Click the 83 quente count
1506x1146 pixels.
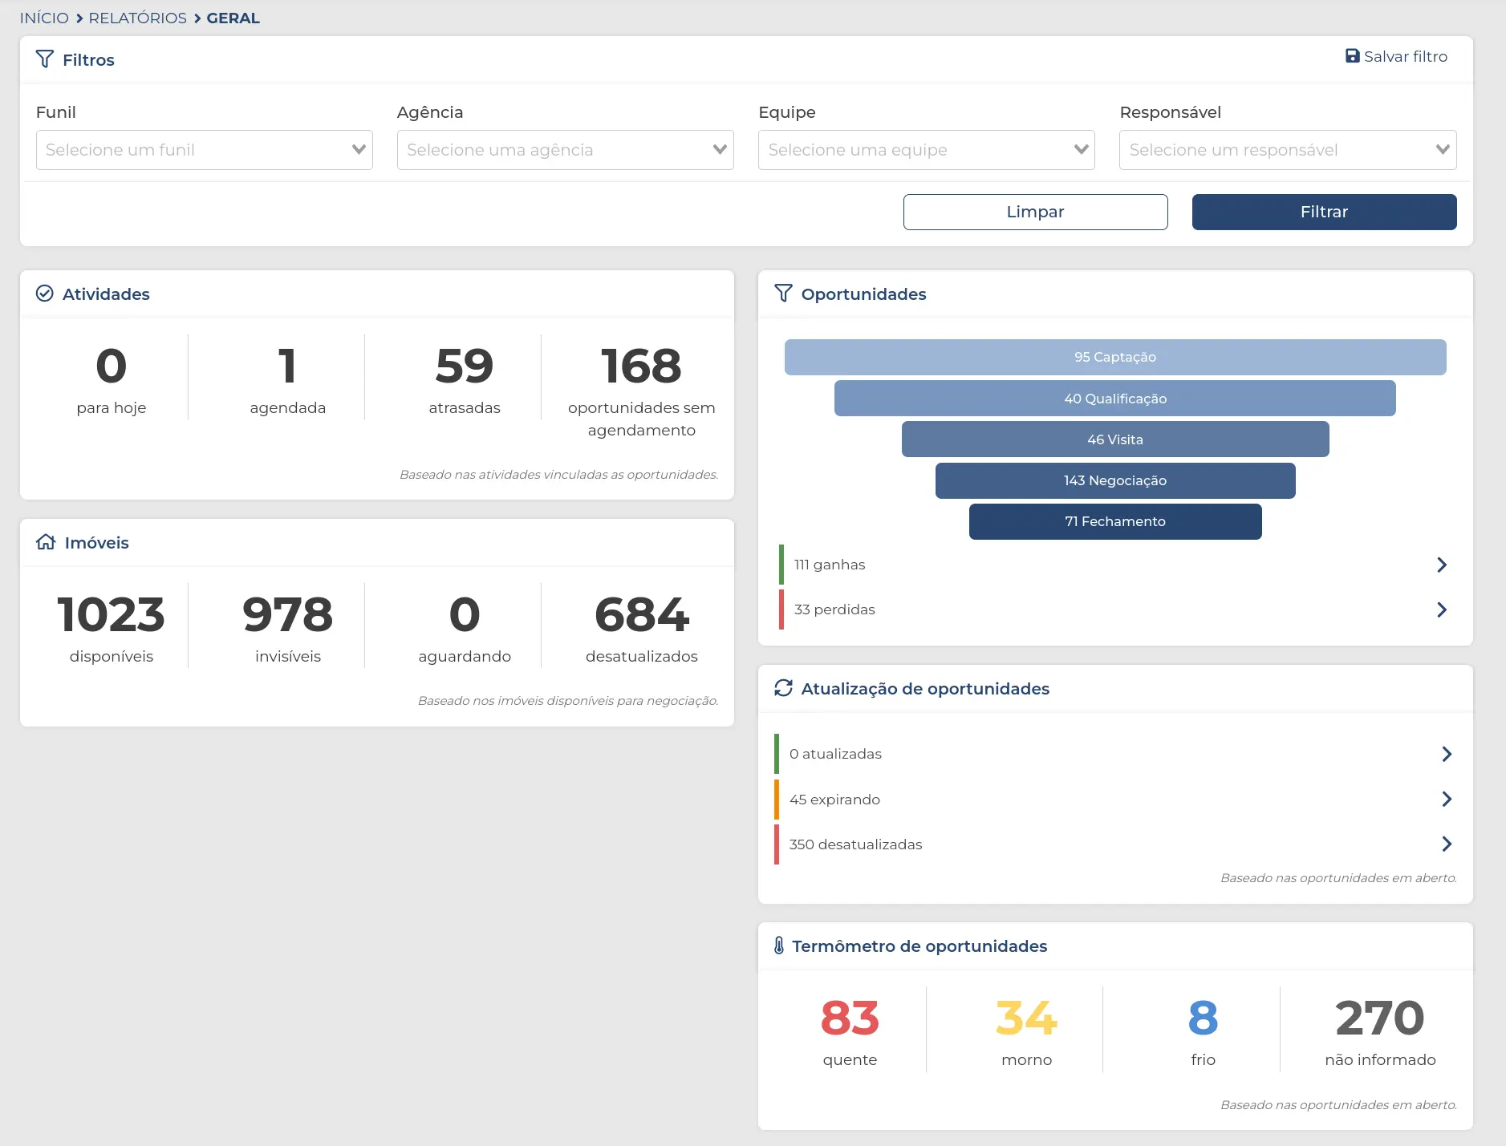click(x=850, y=1018)
